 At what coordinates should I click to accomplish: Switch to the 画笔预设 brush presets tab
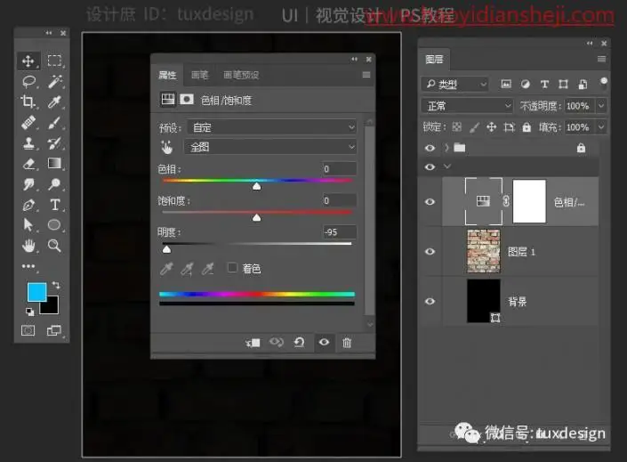241,75
